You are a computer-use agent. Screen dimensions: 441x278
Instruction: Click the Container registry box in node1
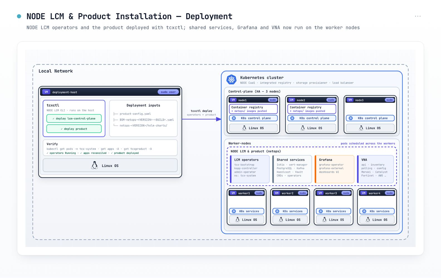(253, 109)
